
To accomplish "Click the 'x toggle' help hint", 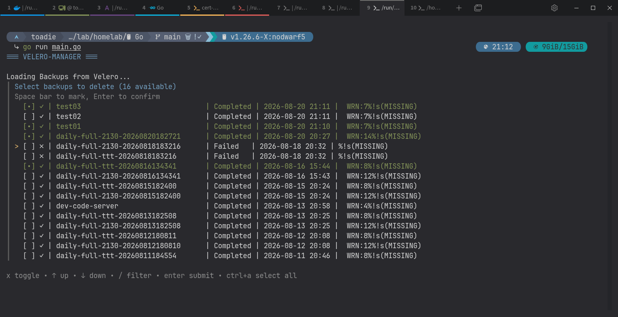I will 23,276.
